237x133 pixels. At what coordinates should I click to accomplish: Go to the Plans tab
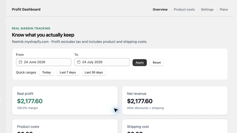[x=224, y=9]
